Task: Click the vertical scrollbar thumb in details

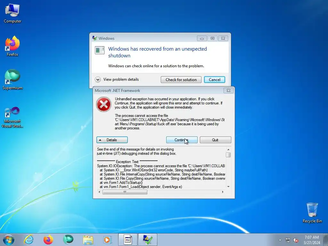Action: (x=228, y=155)
